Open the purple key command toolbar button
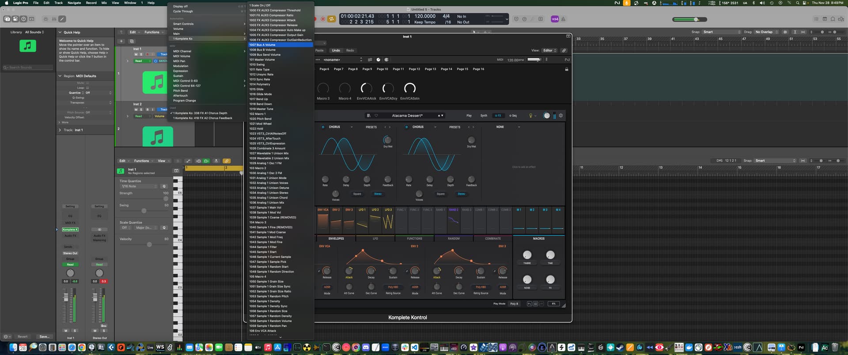Viewport: 848px width, 355px height. (555, 19)
